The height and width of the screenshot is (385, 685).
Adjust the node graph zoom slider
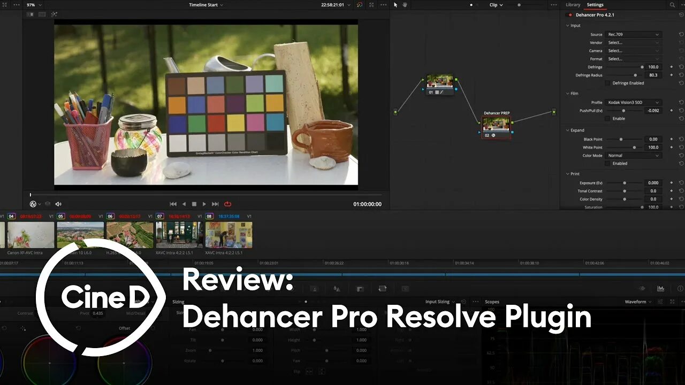(519, 5)
